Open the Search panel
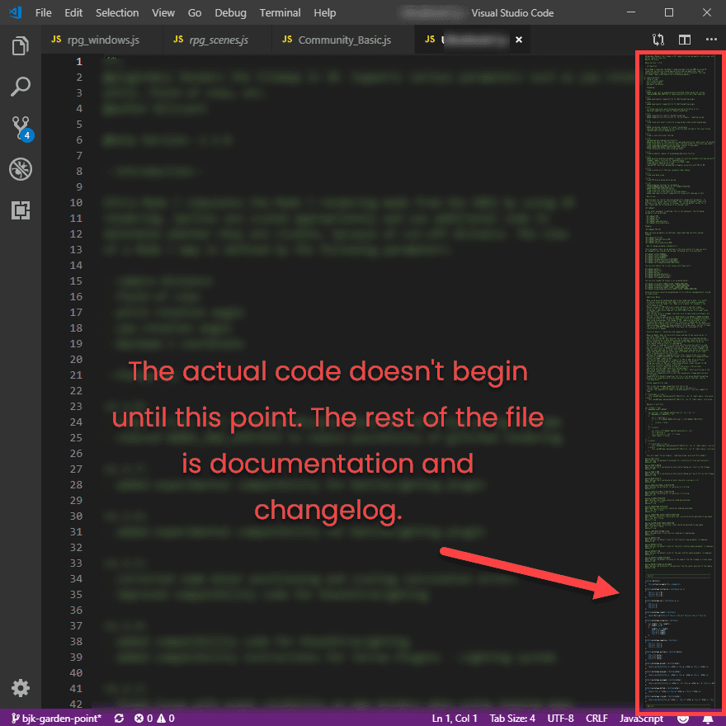 pos(20,87)
